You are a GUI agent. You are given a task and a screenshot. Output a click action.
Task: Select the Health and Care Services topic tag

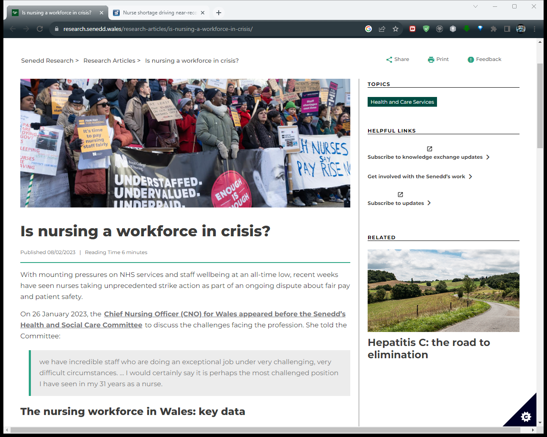[402, 102]
